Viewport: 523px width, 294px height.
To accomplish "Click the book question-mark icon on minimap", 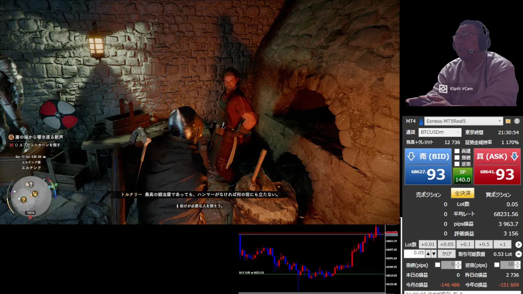I will point(29,185).
